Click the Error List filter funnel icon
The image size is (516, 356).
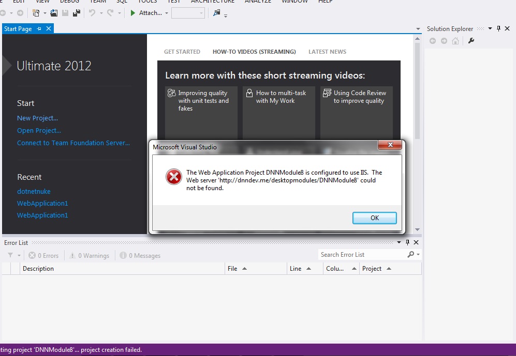10,255
